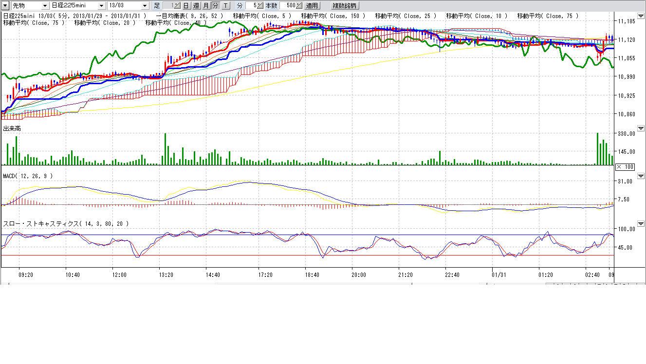Click 適用 apply button
This screenshot has width=646, height=364.
click(x=312, y=6)
